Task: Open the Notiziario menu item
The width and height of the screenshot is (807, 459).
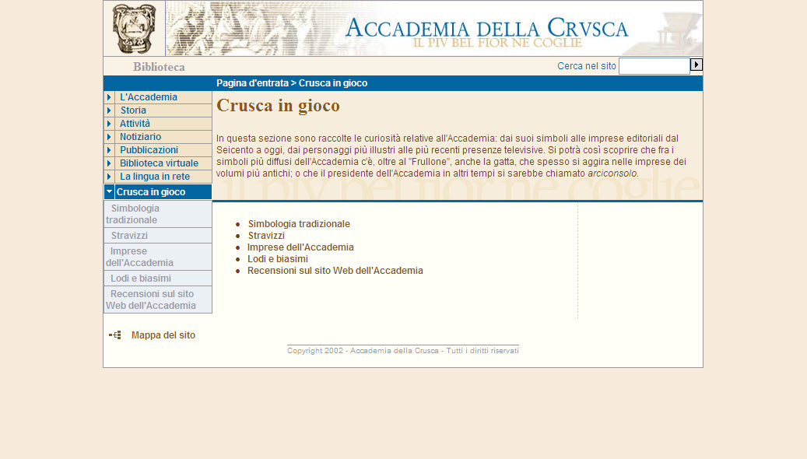Action: point(141,137)
